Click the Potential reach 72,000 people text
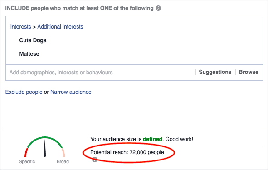The image size is (268, 170). (x=127, y=152)
